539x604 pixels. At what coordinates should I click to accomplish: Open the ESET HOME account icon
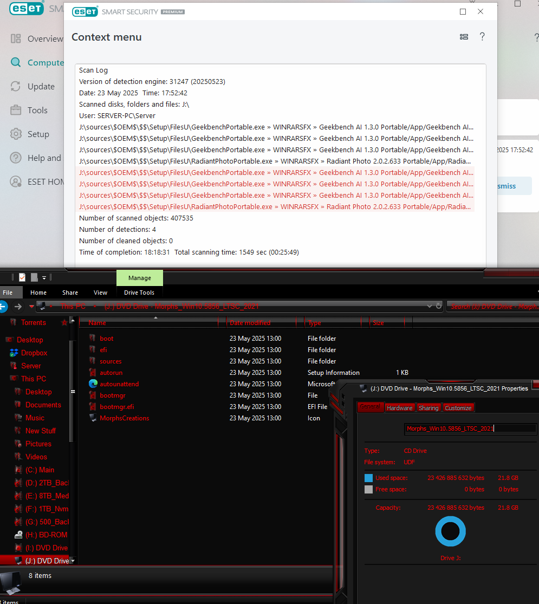tap(16, 182)
